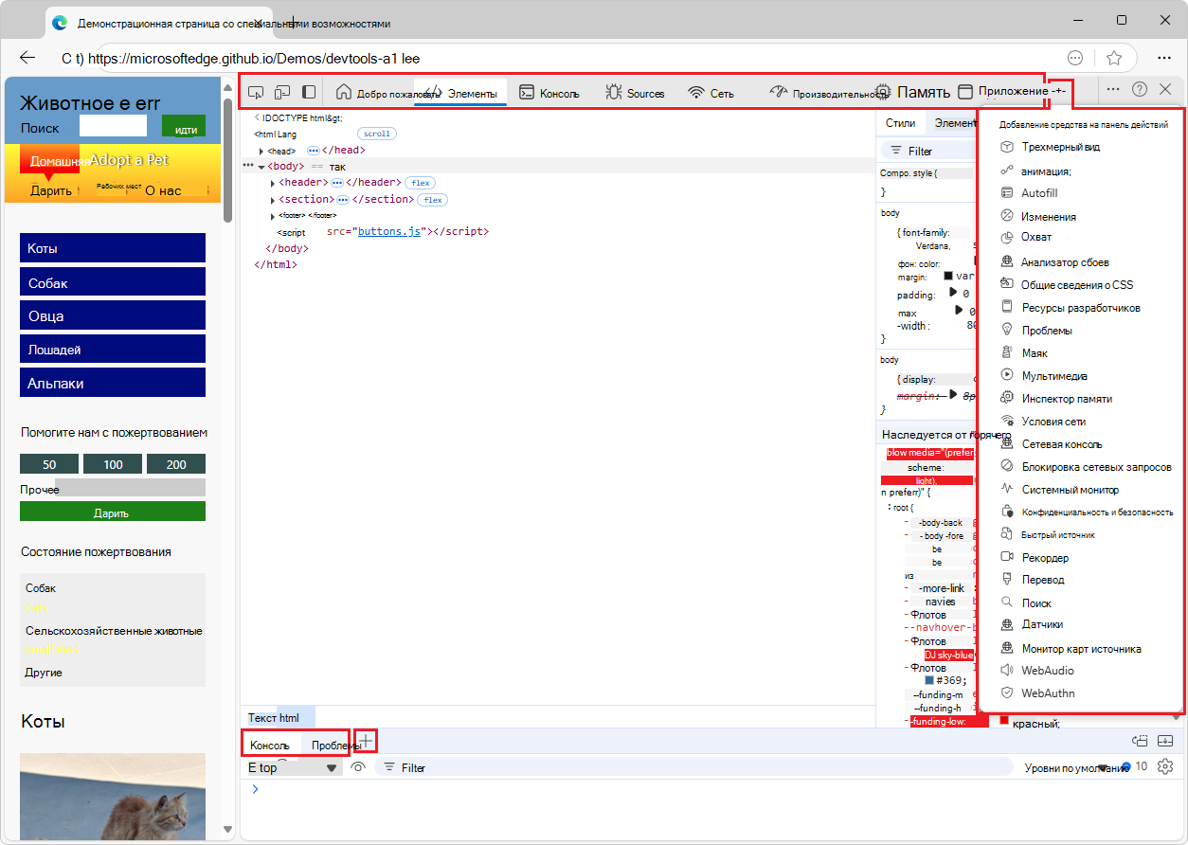Add the page to favorites with the star

click(1114, 57)
